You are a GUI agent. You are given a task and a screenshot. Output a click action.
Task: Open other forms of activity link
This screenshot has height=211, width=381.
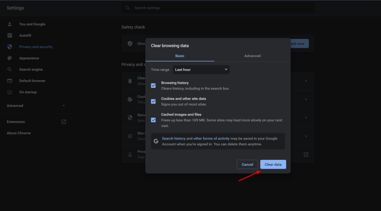pos(211,138)
